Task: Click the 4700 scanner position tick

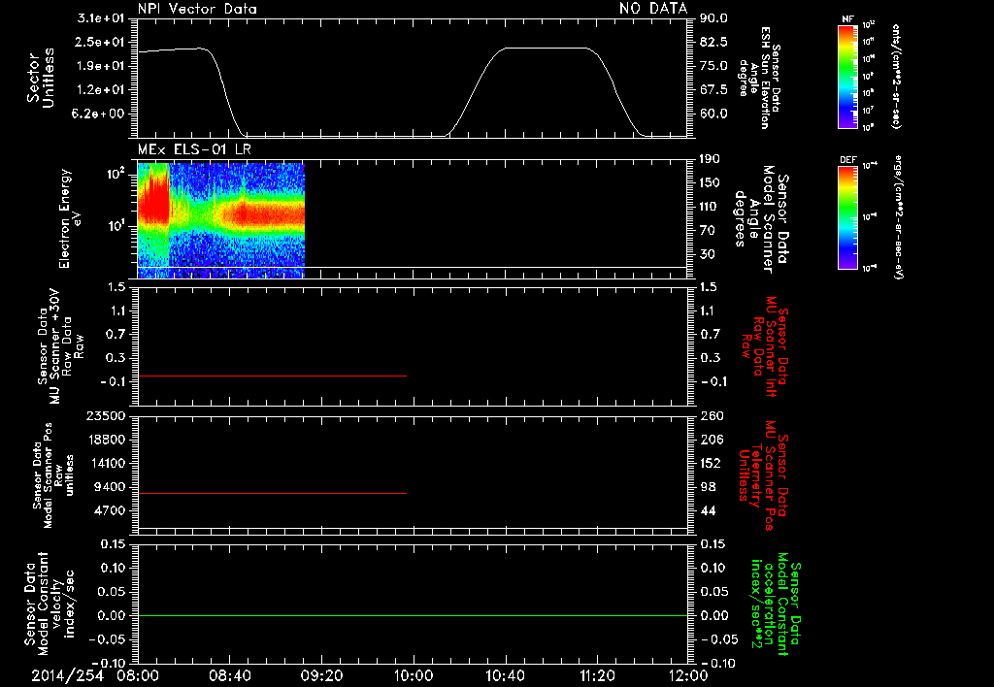Action: (x=111, y=510)
